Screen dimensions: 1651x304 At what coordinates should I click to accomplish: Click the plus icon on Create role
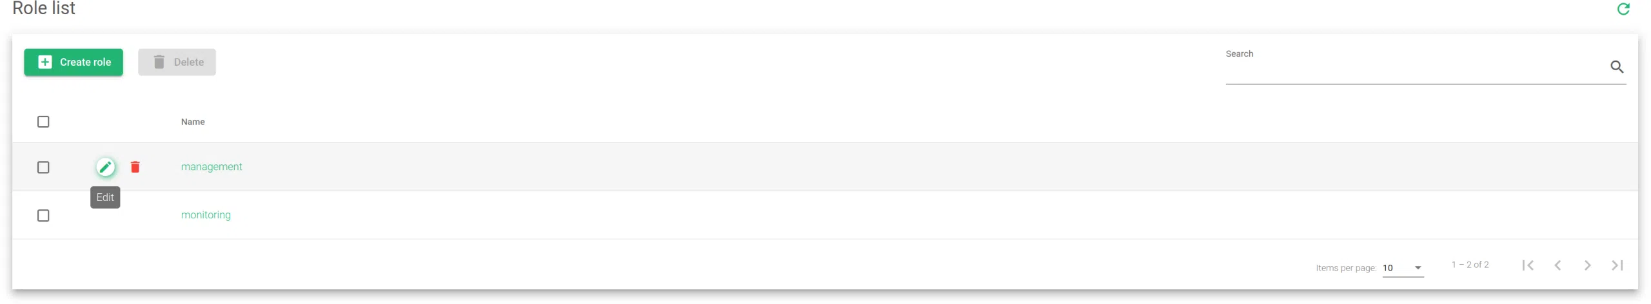45,62
